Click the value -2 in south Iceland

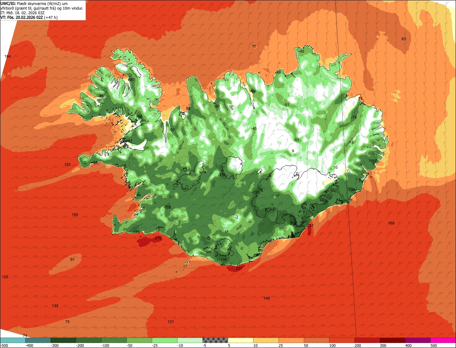(x=237, y=217)
